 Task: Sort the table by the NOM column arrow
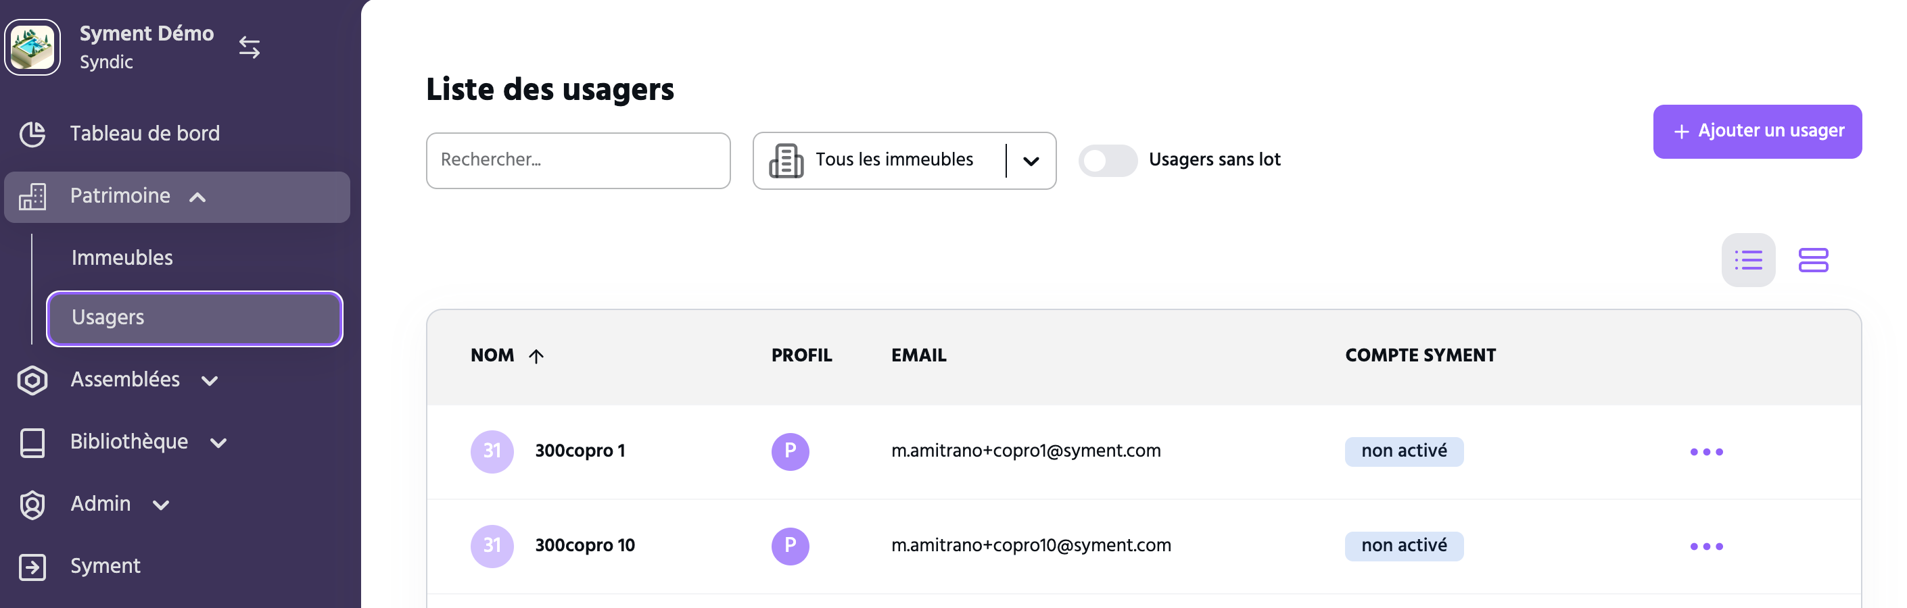[x=536, y=357]
